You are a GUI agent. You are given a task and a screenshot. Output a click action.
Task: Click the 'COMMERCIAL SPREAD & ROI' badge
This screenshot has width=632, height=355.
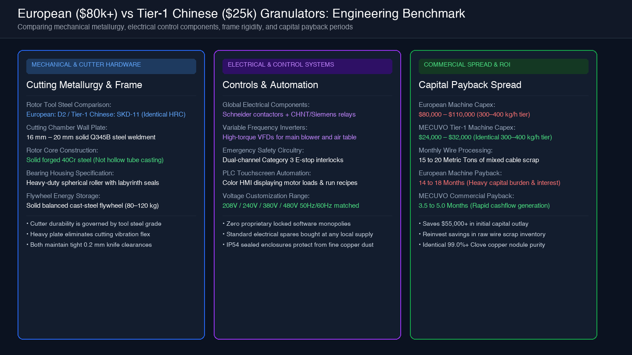point(503,66)
